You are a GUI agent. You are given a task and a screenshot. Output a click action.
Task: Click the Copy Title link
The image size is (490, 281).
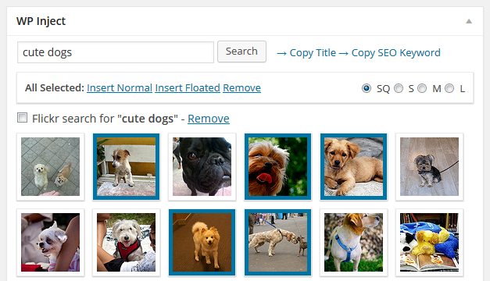[x=313, y=53]
